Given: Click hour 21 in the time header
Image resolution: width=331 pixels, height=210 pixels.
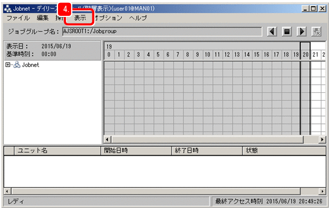Looking at the screenshot, I should point(315,55).
